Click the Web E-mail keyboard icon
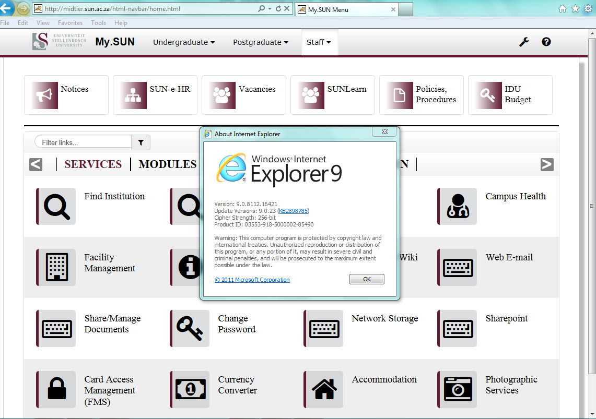Image resolution: width=596 pixels, height=419 pixels. coord(458,267)
